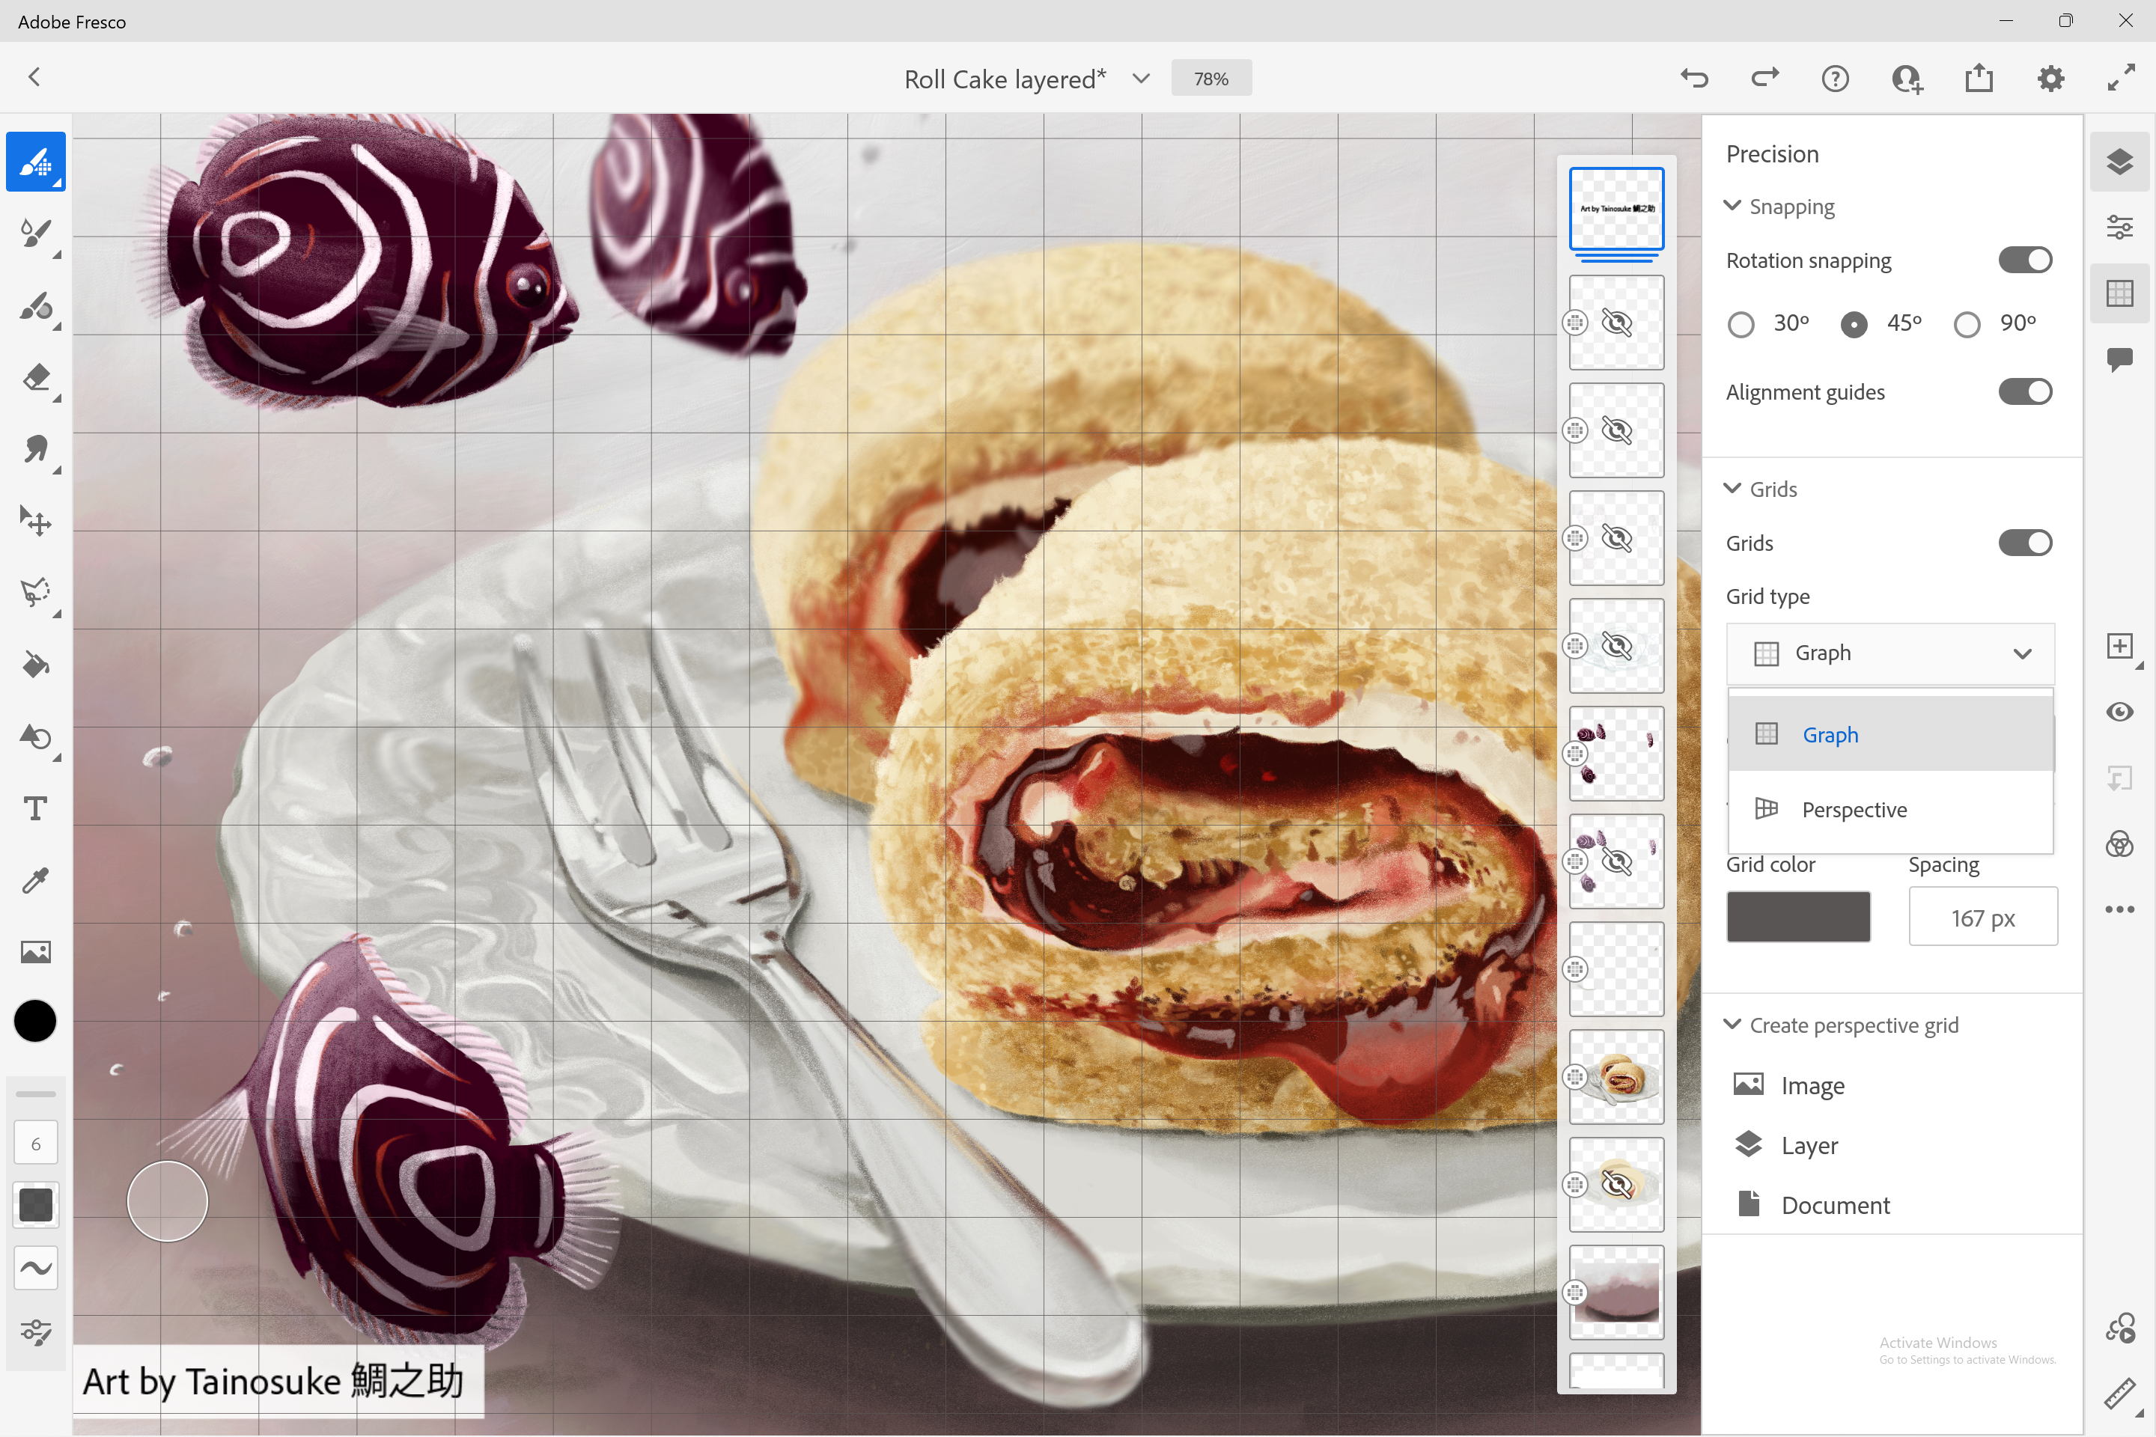This screenshot has height=1437, width=2156.
Task: Choose Graph in grid type list
Action: [1890, 734]
